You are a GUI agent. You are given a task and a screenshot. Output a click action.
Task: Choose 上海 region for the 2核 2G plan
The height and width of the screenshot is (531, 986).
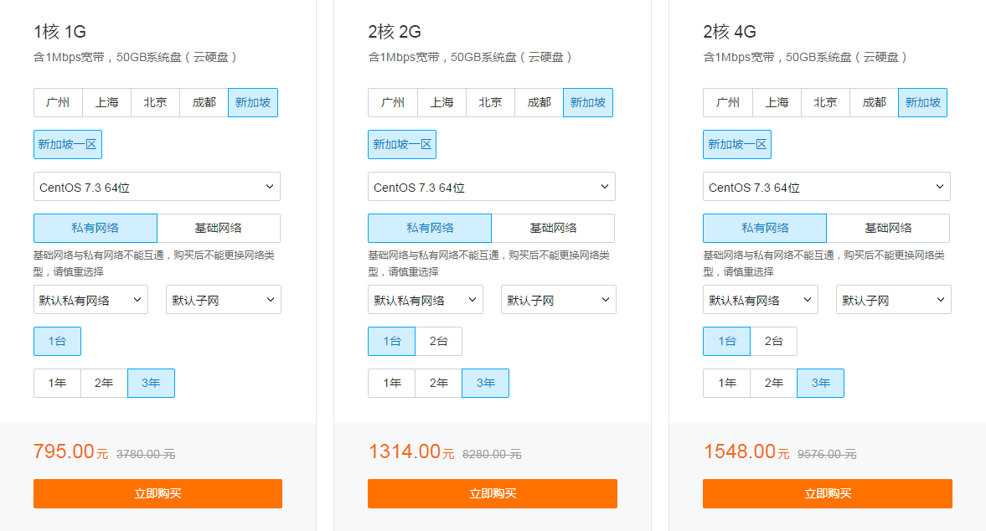441,103
